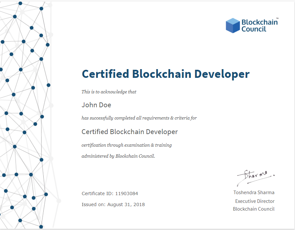Click the printed name Toshendra Sharma

[254, 193]
